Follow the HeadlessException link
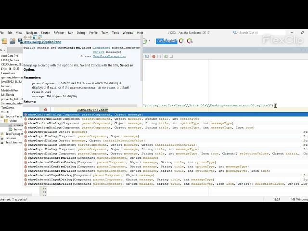Image resolution: width=308 pixels, height=231 pixels. [109, 56]
